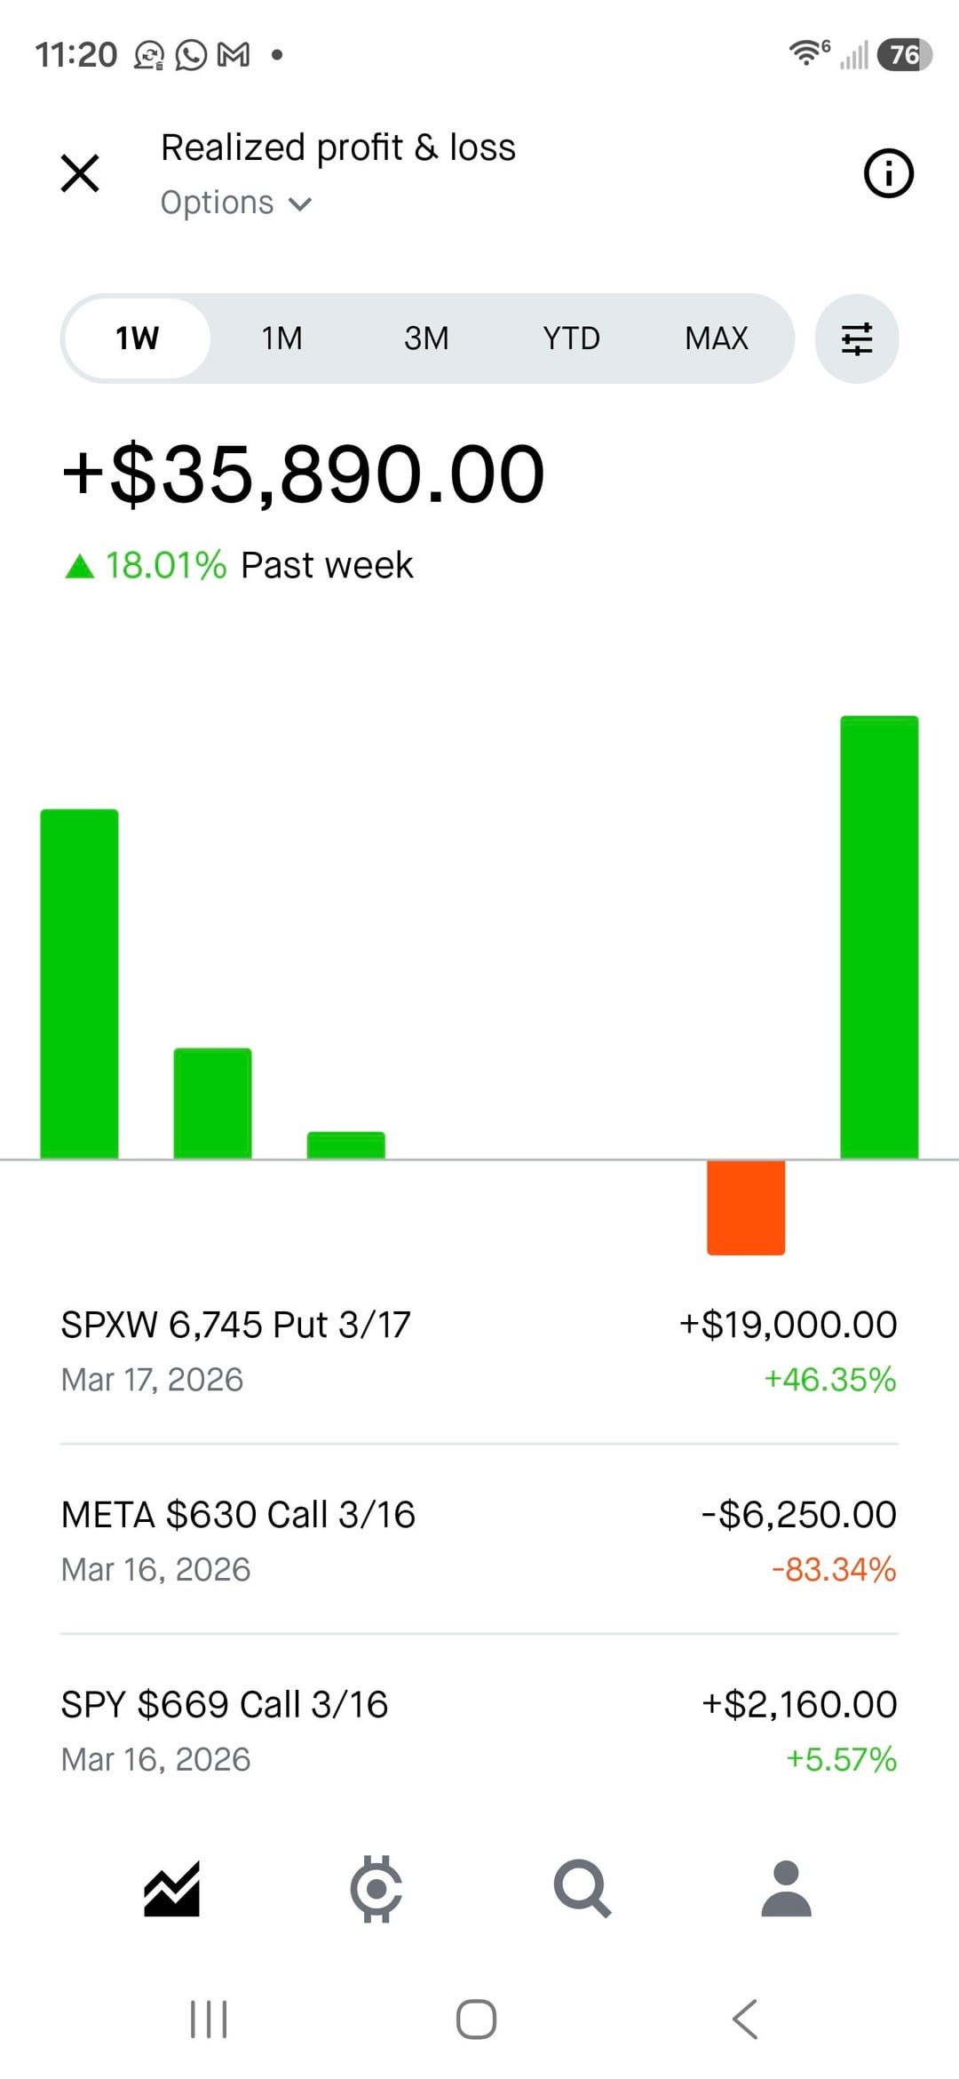Viewport: 959px width, 2079px height.
Task: Open the investing chart tab icon
Action: 171,1888
